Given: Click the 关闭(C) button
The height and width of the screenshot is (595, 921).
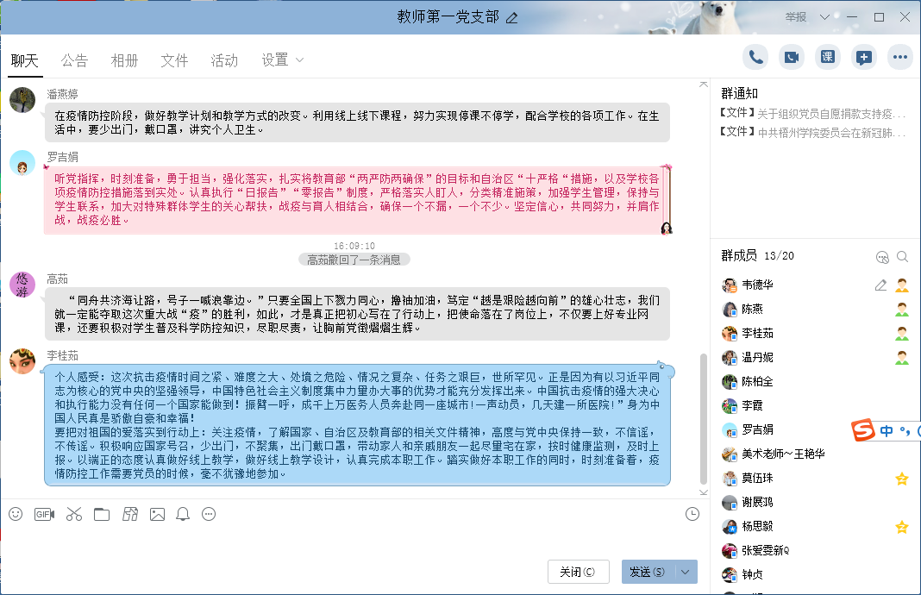Looking at the screenshot, I should pyautogui.click(x=578, y=572).
